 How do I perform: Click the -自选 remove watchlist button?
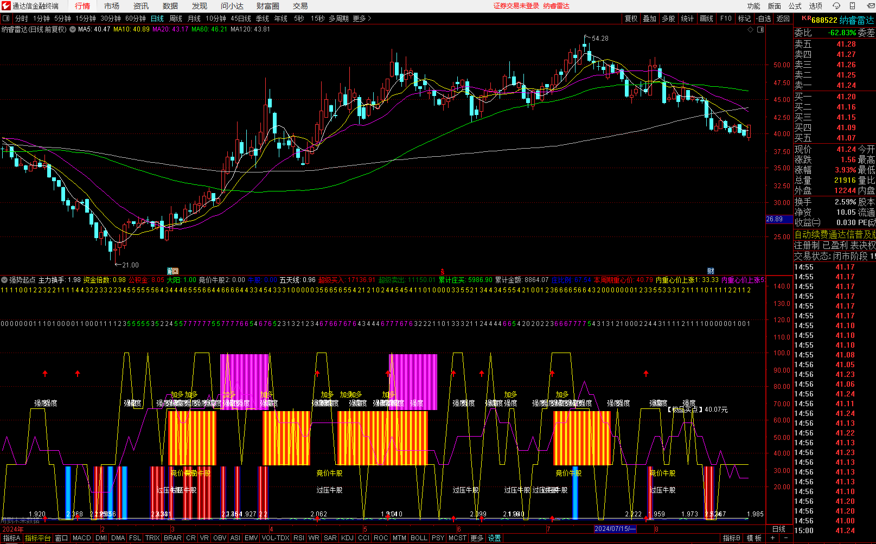tap(764, 18)
